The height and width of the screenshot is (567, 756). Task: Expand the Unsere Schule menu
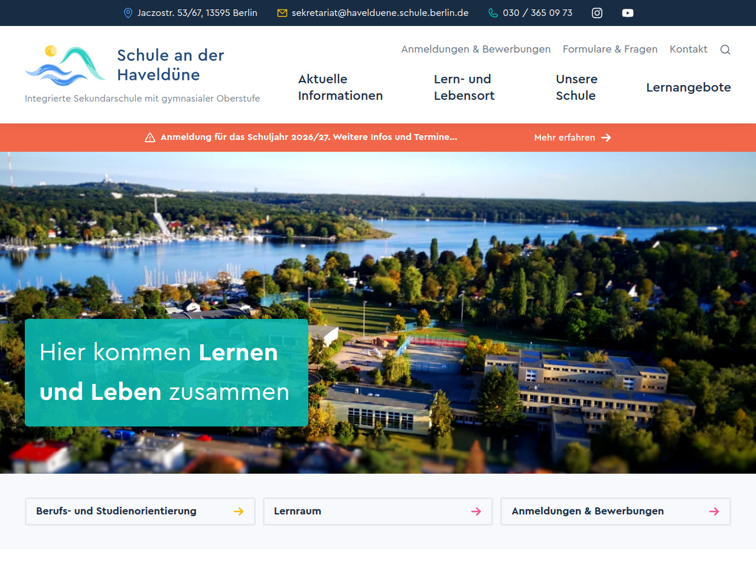tap(576, 87)
